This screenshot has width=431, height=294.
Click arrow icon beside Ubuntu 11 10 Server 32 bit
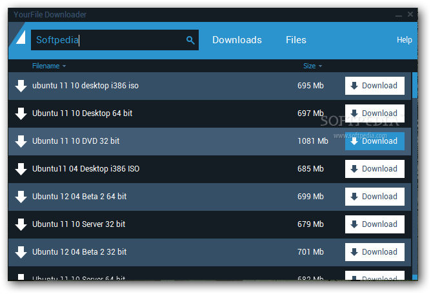coord(21,224)
